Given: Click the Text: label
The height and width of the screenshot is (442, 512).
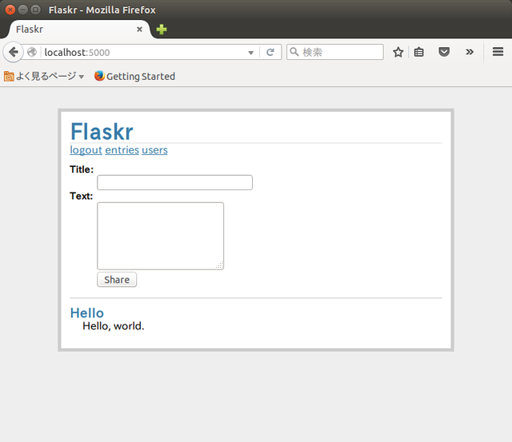Looking at the screenshot, I should pyautogui.click(x=82, y=196).
